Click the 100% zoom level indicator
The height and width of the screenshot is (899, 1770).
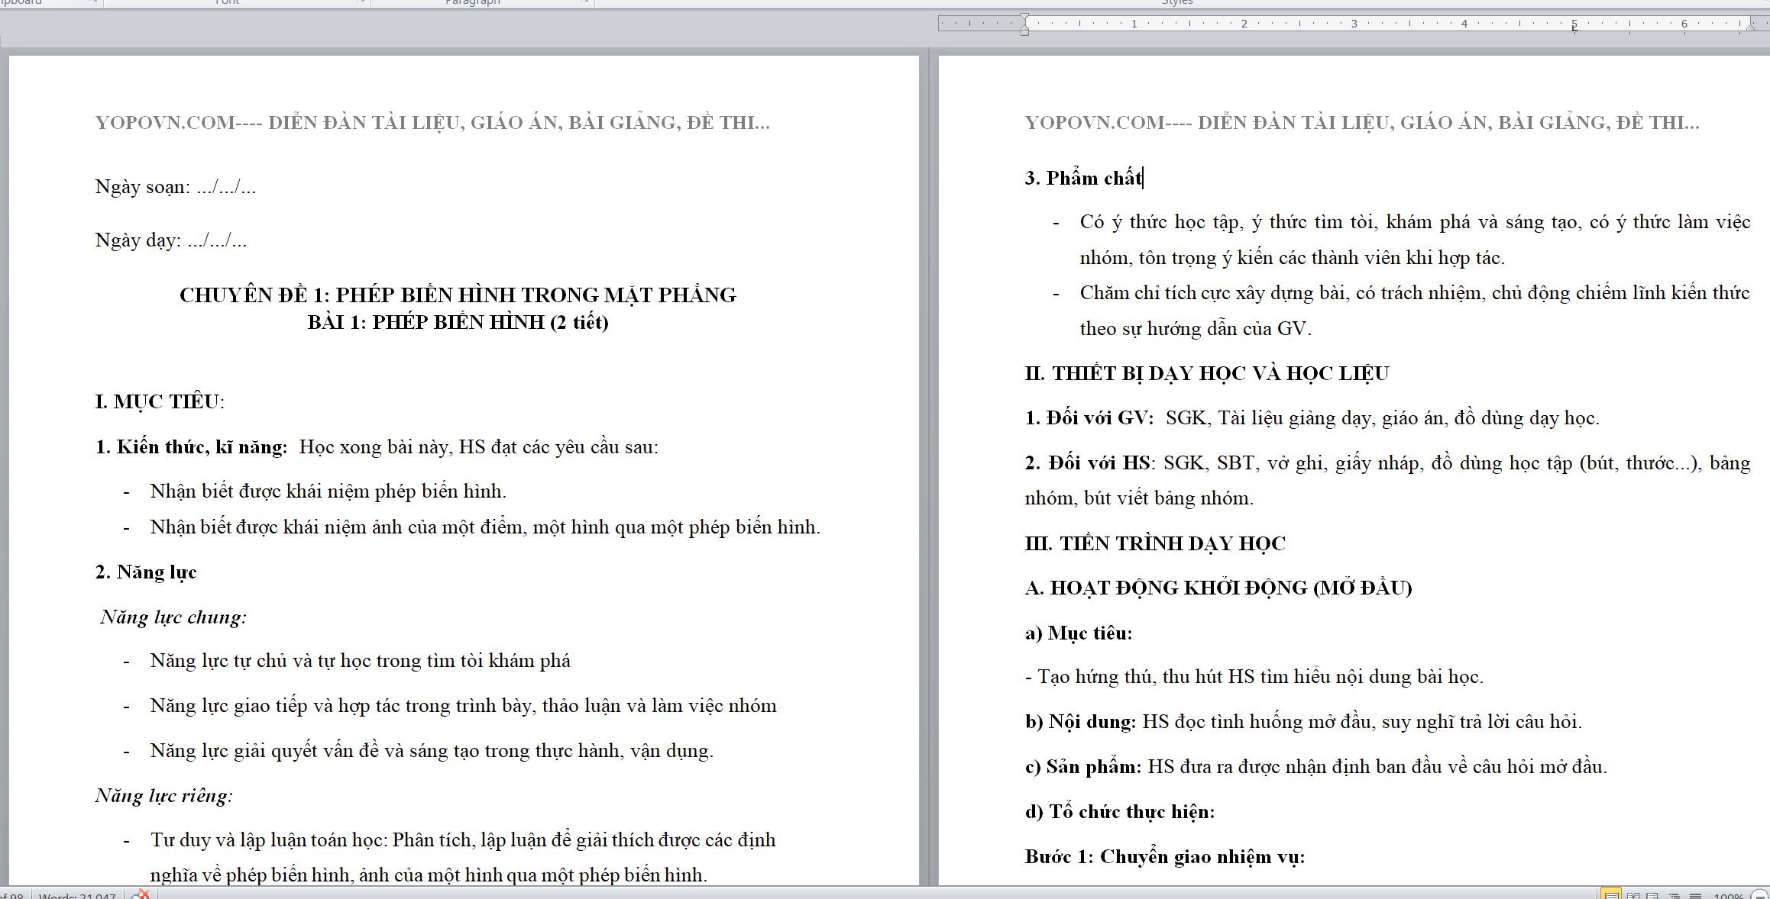(x=1729, y=896)
